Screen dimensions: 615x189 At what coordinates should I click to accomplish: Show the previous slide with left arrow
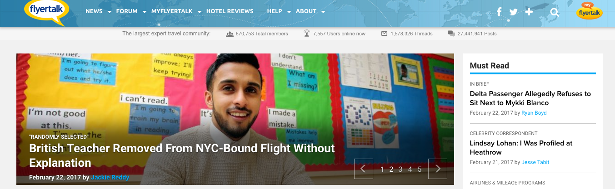pos(363,169)
